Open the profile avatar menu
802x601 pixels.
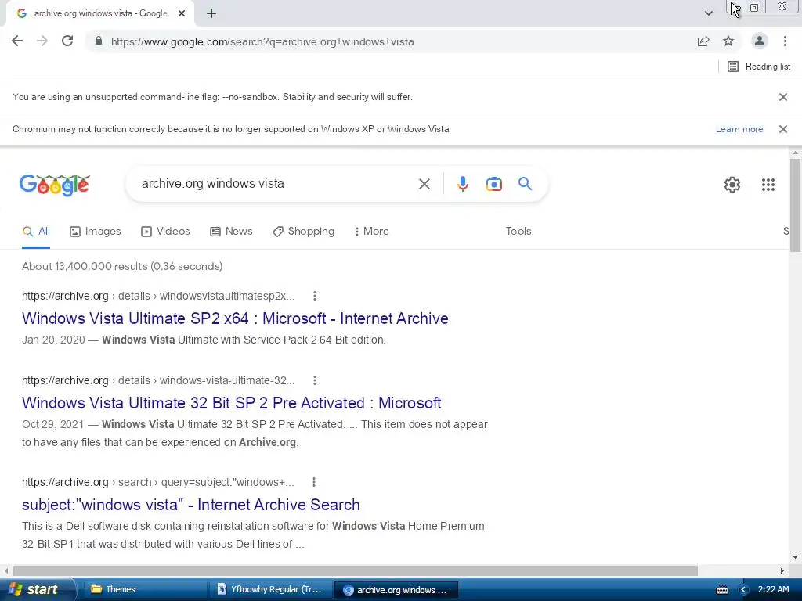760,41
